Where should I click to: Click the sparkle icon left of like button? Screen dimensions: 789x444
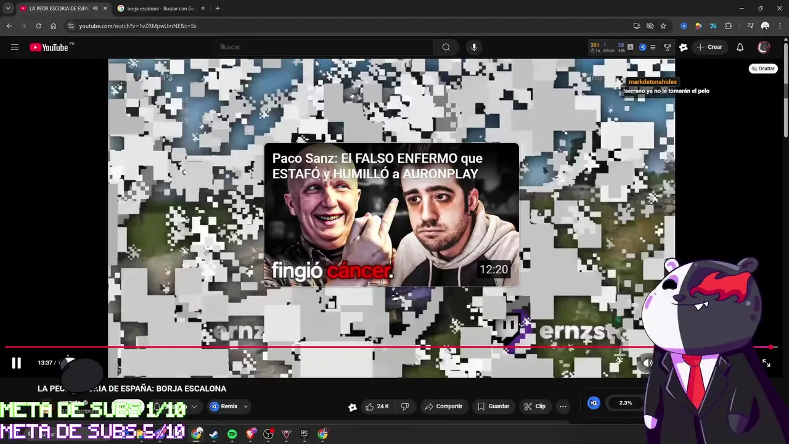(352, 407)
